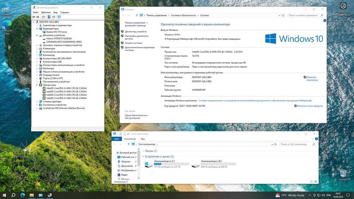Select Hitachi HTS547575A9E384 disk entry
The height and width of the screenshot is (199, 354).
tap(59, 39)
